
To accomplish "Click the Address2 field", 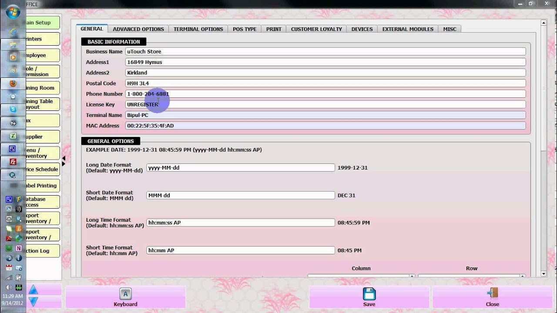I will point(325,73).
